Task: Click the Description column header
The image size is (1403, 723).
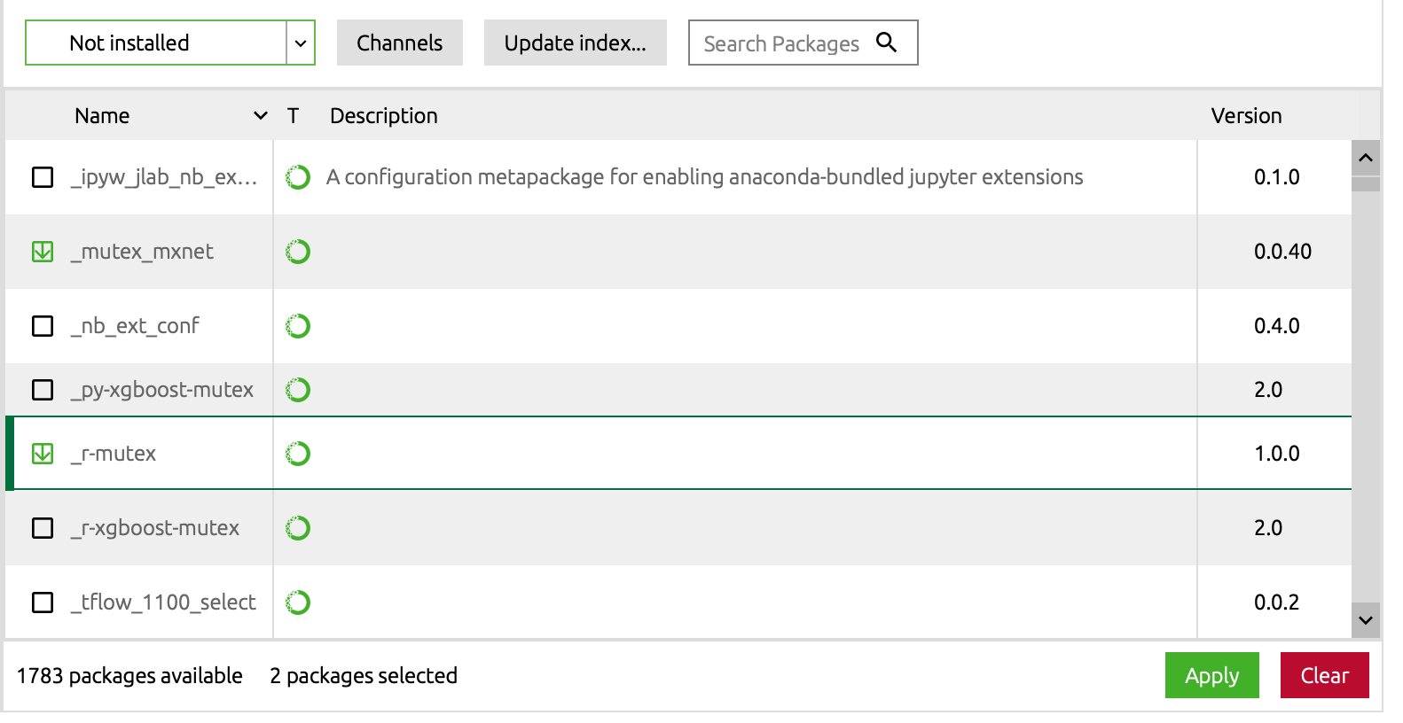Action: tap(383, 116)
